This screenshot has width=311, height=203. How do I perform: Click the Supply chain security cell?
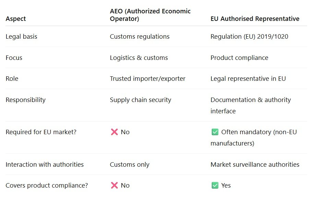pyautogui.click(x=140, y=100)
